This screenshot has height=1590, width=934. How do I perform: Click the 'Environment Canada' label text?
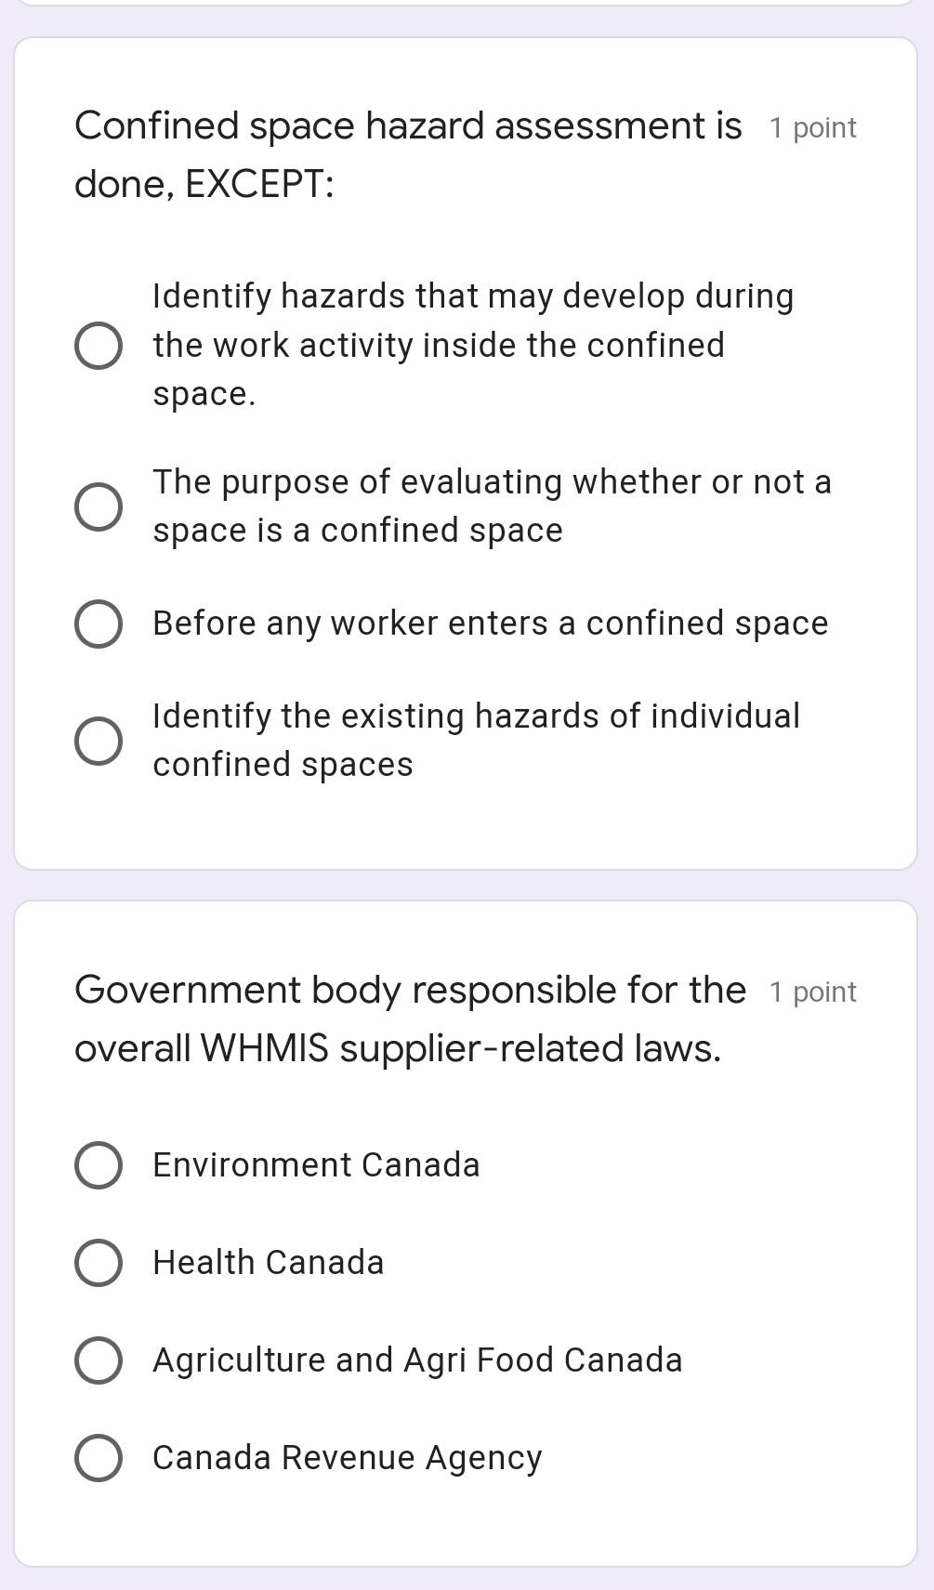[317, 1165]
